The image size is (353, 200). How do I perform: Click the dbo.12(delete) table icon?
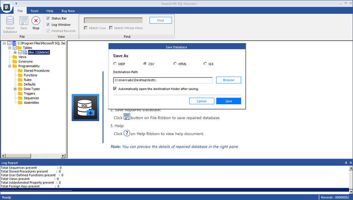point(25,52)
